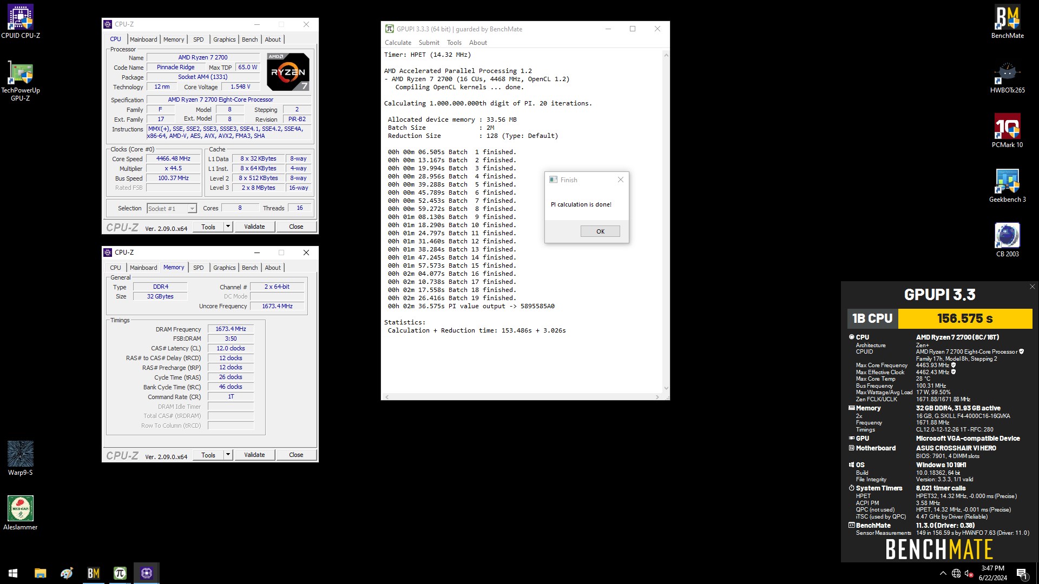Show hidden system tray icons
1039x584 pixels.
point(943,573)
